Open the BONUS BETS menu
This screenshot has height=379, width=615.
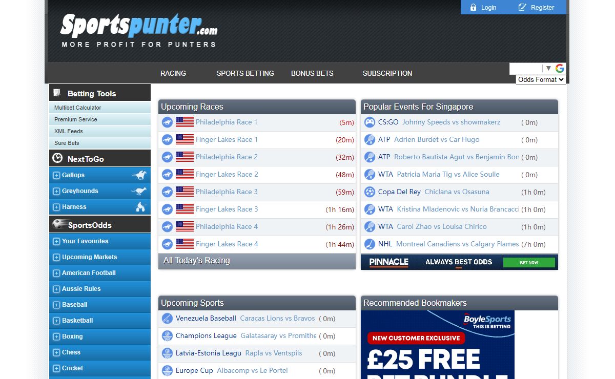tap(312, 73)
